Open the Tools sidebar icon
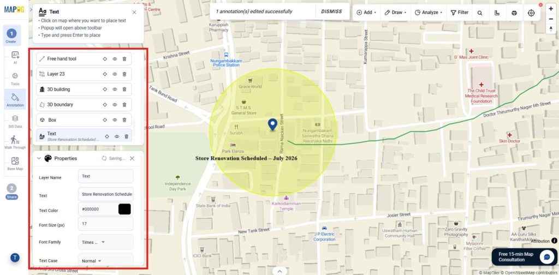Image resolution: width=559 pixels, height=275 pixels. tap(15, 79)
